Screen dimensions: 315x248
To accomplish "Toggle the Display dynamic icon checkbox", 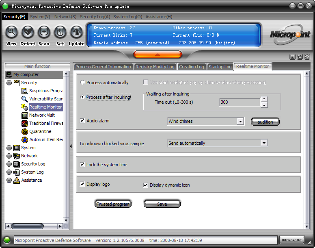I will pos(146,185).
